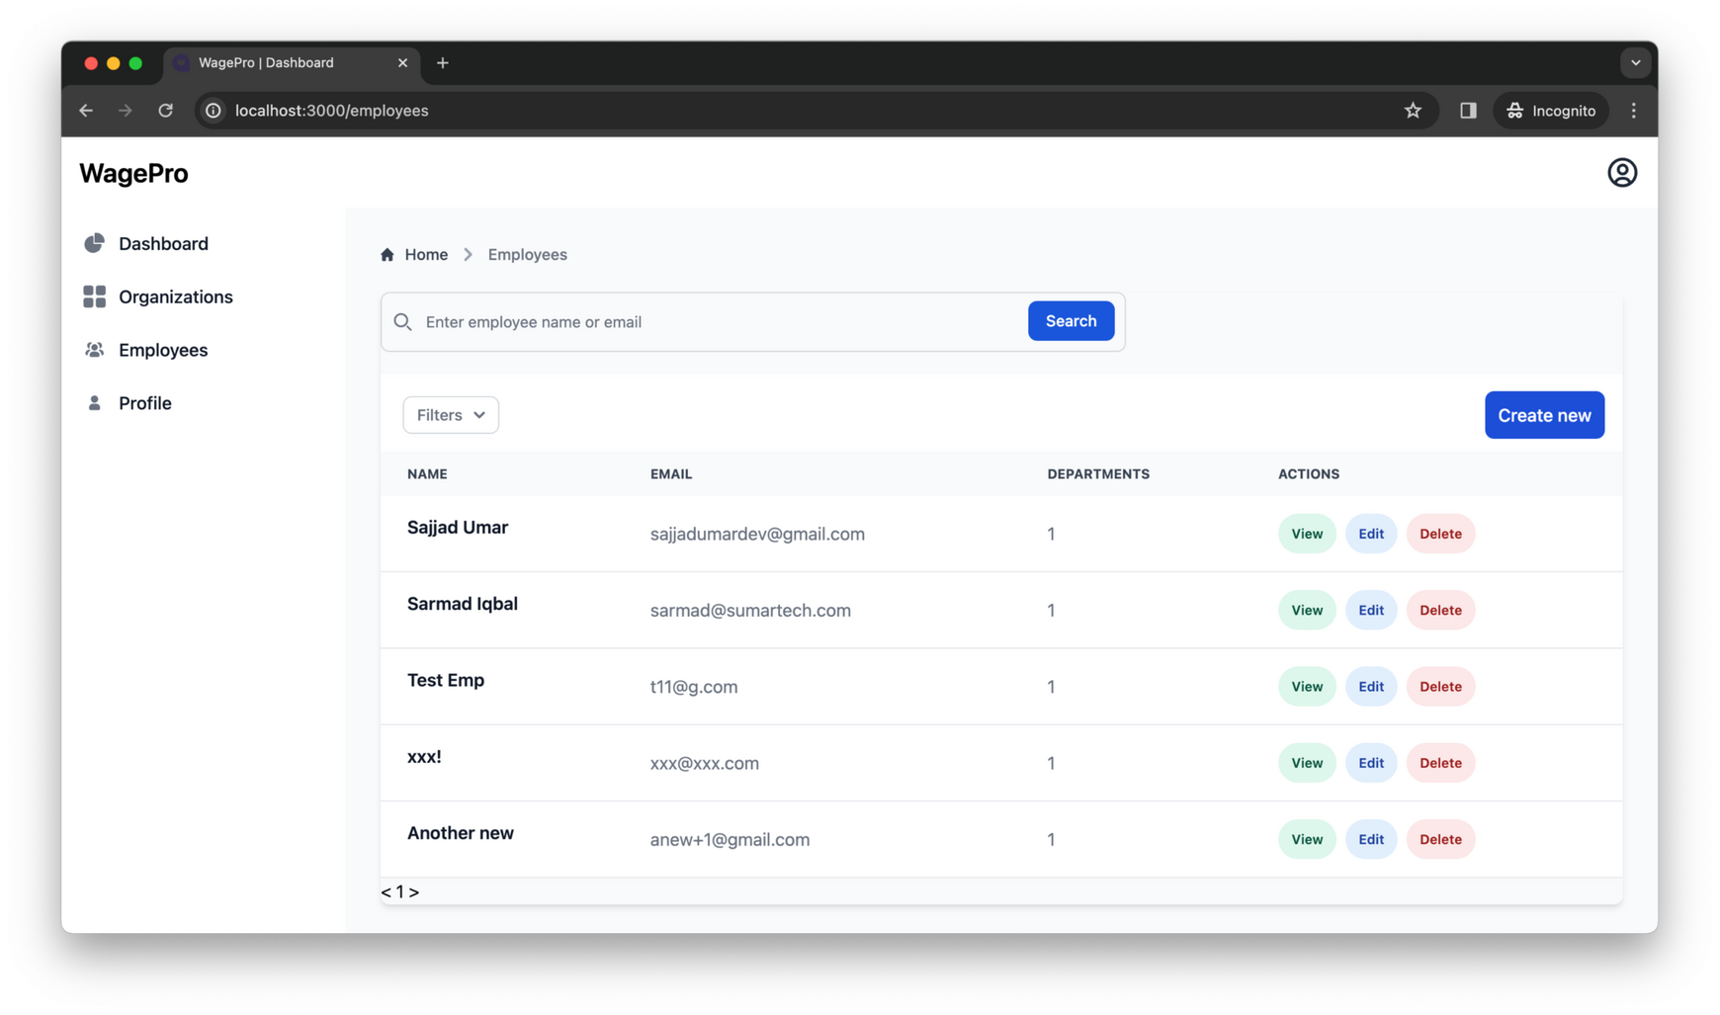Click the home icon in the breadcrumb
Screen dimensions: 1720x1015
click(387, 254)
